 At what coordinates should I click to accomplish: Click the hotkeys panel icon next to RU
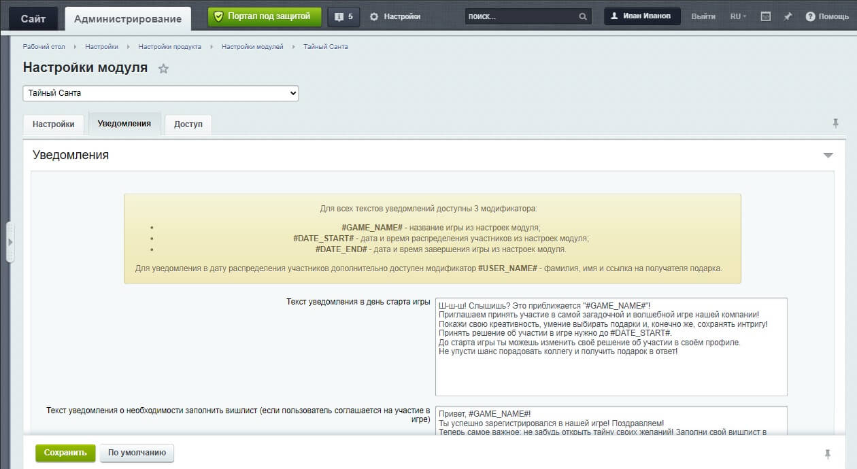[x=766, y=16]
